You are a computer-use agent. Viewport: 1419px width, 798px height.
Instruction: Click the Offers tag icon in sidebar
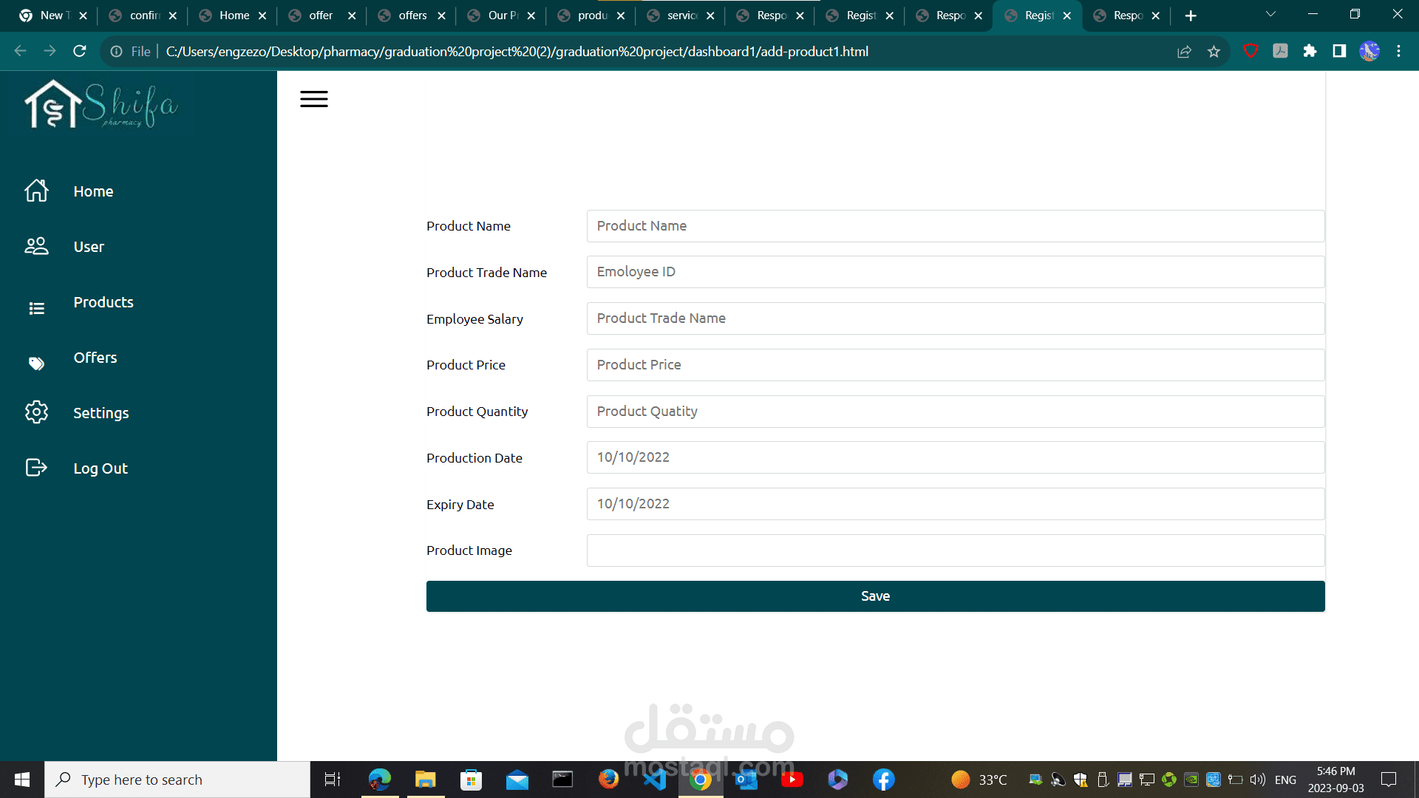[36, 363]
